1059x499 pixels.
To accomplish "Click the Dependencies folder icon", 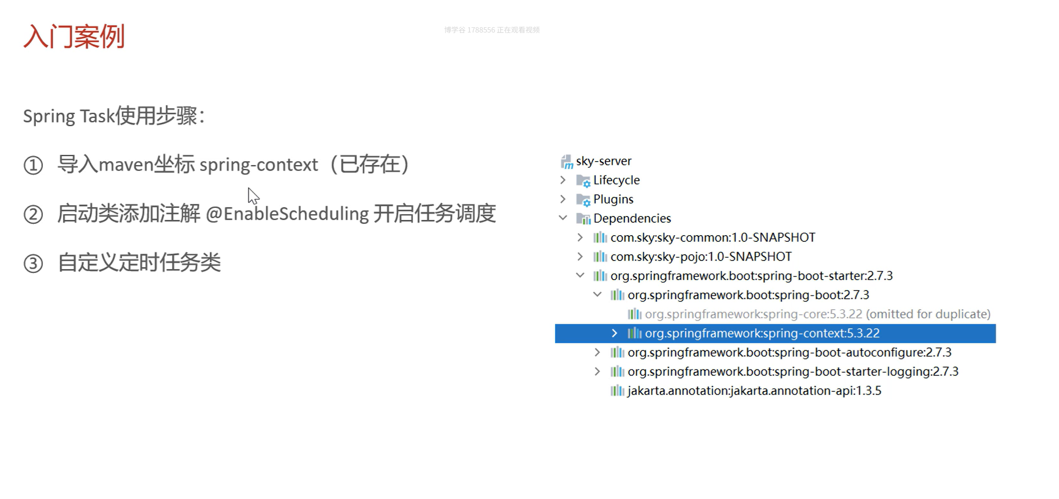I will 583,219.
